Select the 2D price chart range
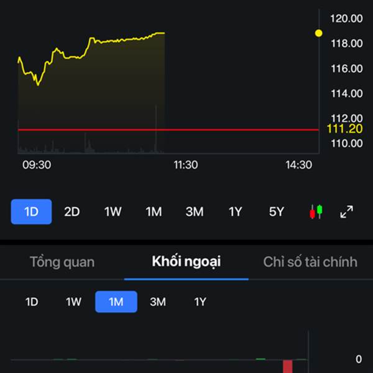Image resolution: width=373 pixels, height=373 pixels. coord(72,211)
